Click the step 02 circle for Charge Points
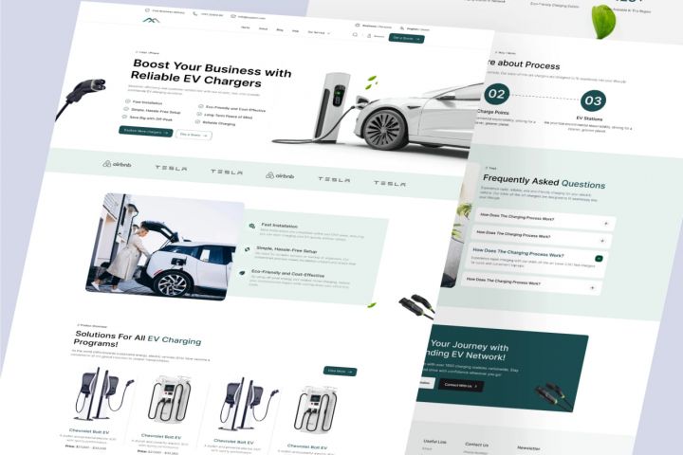683x455 pixels. pos(496,94)
